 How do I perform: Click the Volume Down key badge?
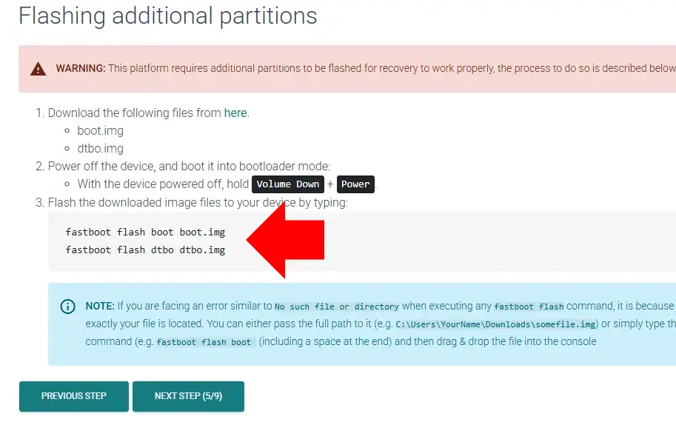pyautogui.click(x=288, y=184)
